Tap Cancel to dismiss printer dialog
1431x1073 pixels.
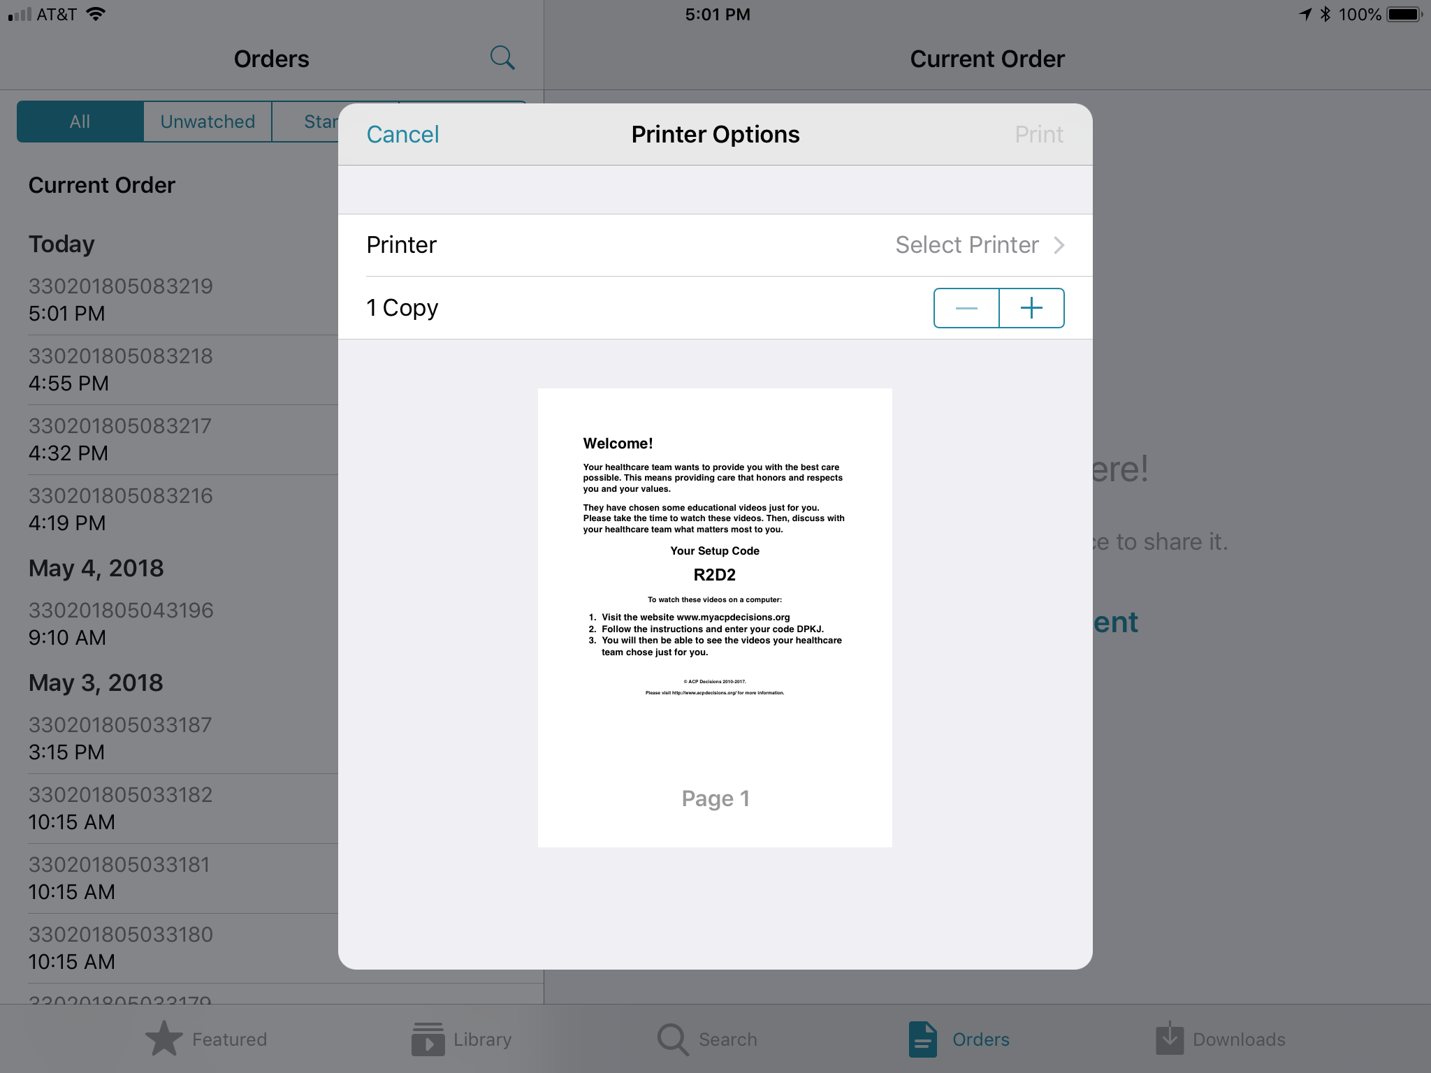click(403, 133)
